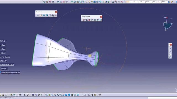
Task: Select Axis Systems in the tree
Action: (5, 57)
